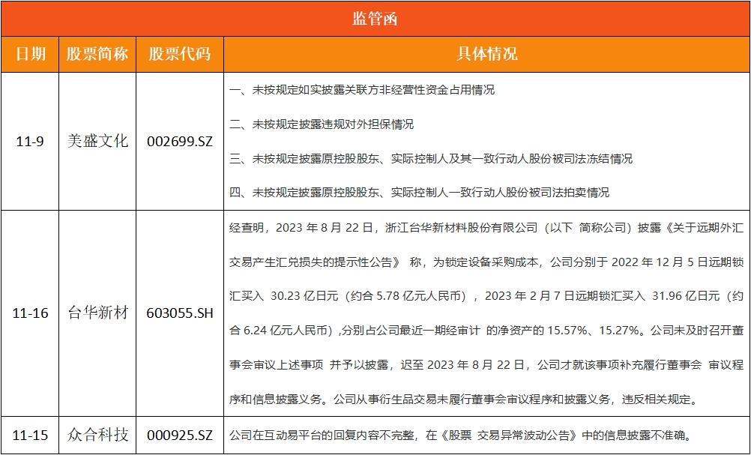751x455 pixels.
Task: Select the 股票代码 column header
Action: pyautogui.click(x=180, y=55)
